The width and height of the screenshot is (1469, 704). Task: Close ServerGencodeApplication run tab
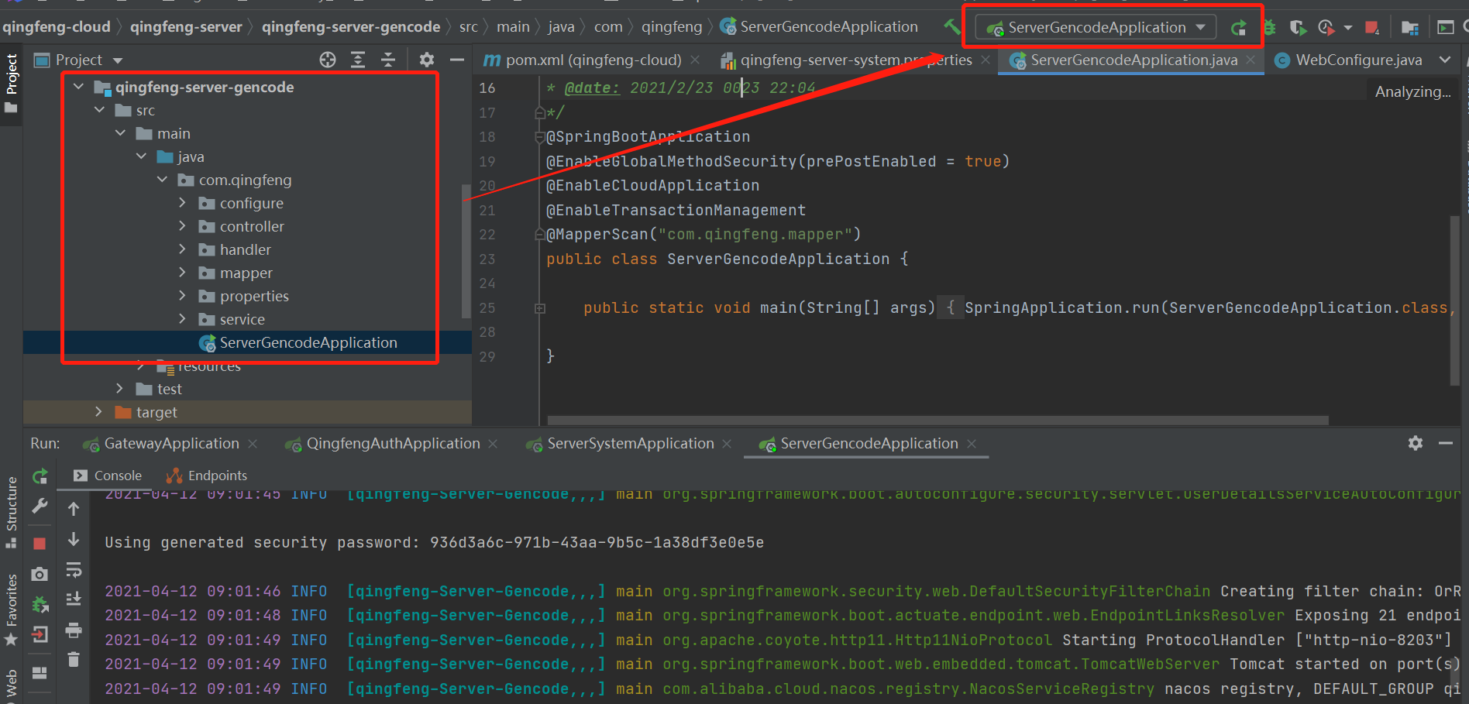pyautogui.click(x=972, y=444)
